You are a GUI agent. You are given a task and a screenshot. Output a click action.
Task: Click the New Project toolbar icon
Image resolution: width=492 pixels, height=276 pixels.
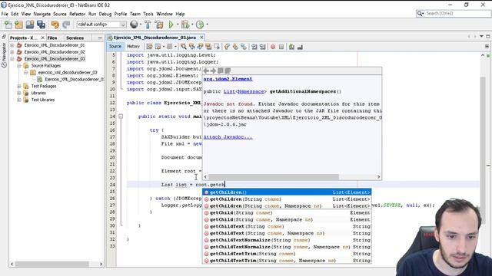tap(18, 25)
